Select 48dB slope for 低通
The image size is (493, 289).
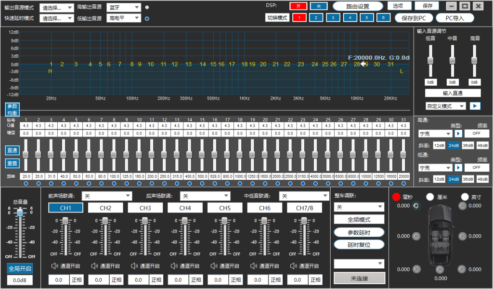482,179
